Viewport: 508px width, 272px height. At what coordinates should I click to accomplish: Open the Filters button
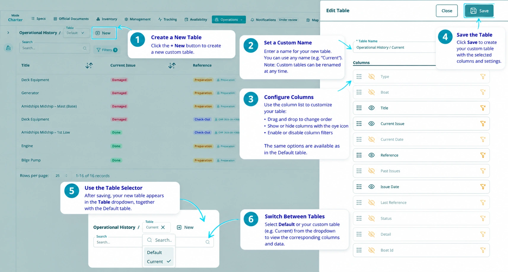point(107,50)
